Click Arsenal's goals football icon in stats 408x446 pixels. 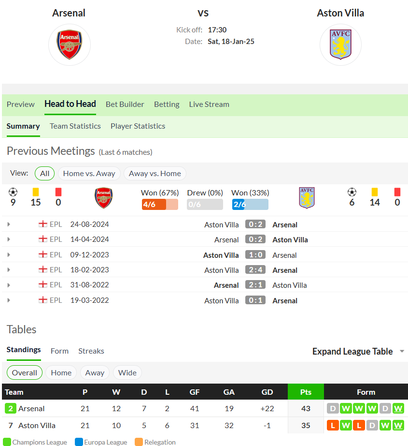click(13, 192)
